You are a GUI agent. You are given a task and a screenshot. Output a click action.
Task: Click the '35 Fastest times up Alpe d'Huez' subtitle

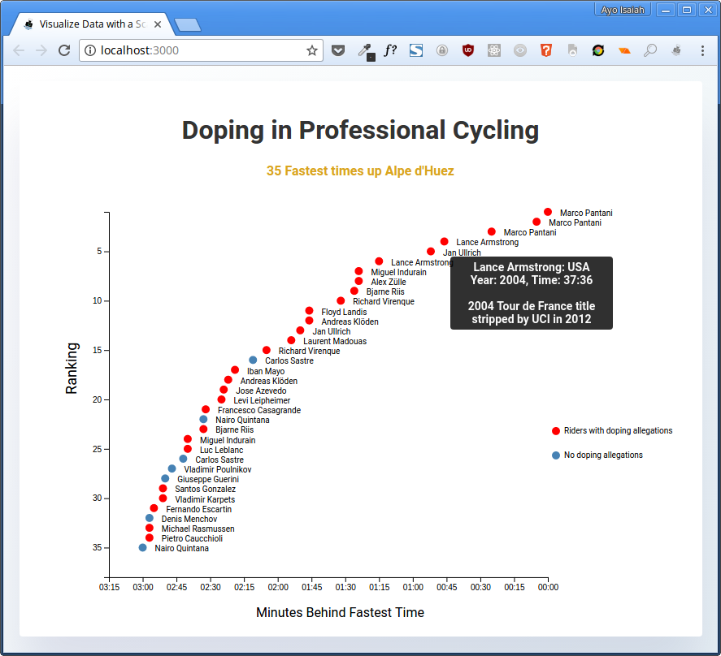(x=360, y=170)
